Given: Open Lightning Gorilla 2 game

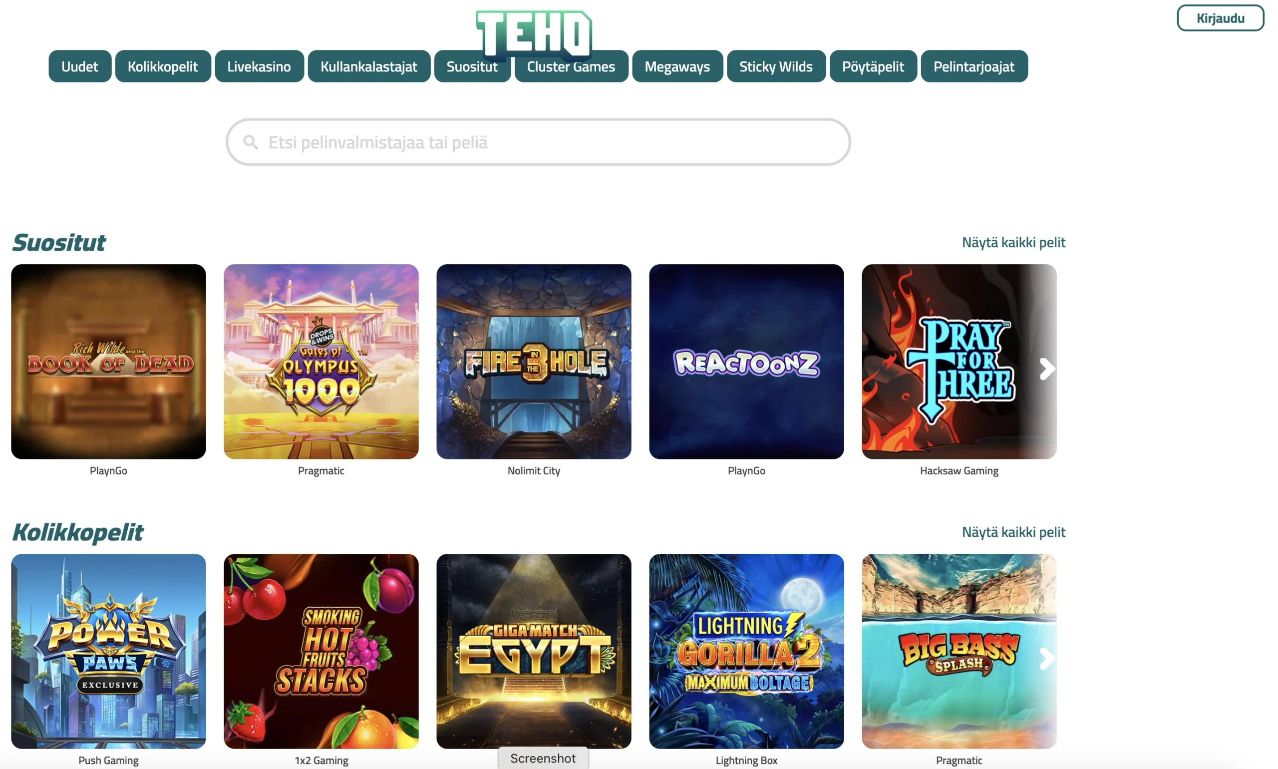Looking at the screenshot, I should (x=746, y=651).
